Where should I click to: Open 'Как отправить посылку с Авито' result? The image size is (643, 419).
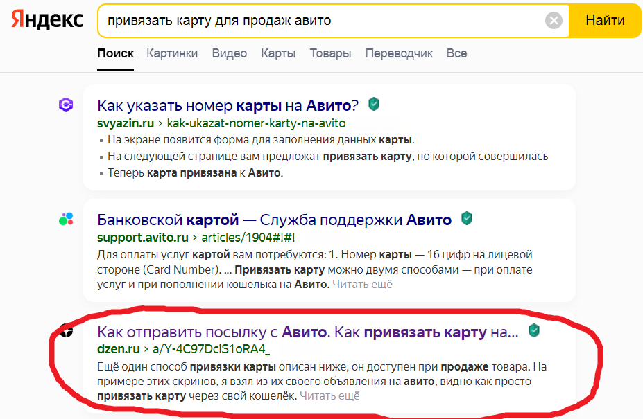[307, 332]
